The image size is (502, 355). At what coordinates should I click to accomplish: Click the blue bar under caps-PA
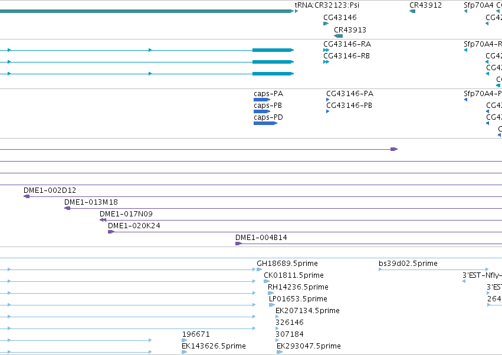pyautogui.click(x=262, y=100)
